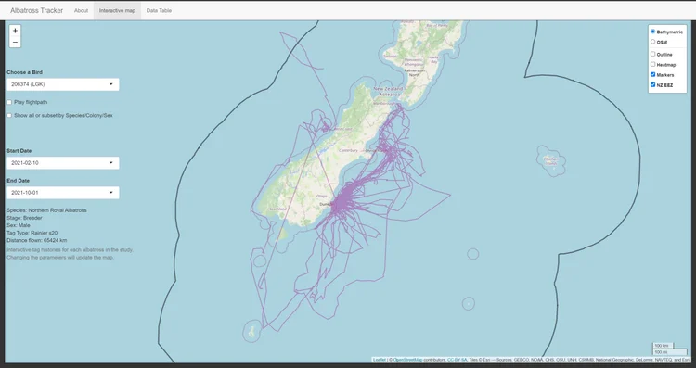696x368 pixels.
Task: Click the 100 km scale bar
Action: click(663, 346)
